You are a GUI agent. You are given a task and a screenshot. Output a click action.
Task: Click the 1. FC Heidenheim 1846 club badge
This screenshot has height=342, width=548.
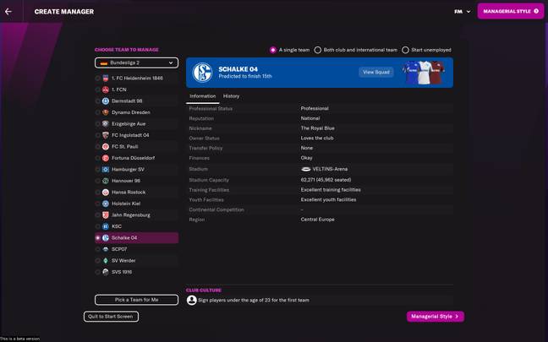106,79
